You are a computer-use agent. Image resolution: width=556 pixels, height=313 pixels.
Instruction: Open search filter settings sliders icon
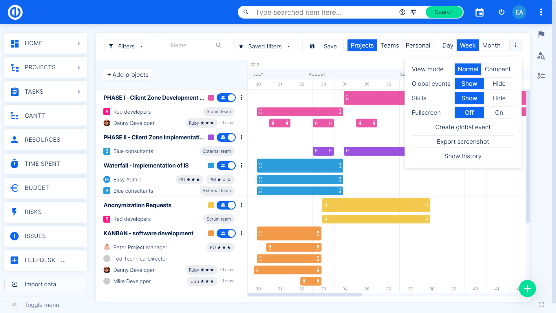point(414,12)
